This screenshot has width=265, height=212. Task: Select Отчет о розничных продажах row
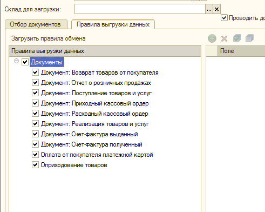(x=96, y=83)
